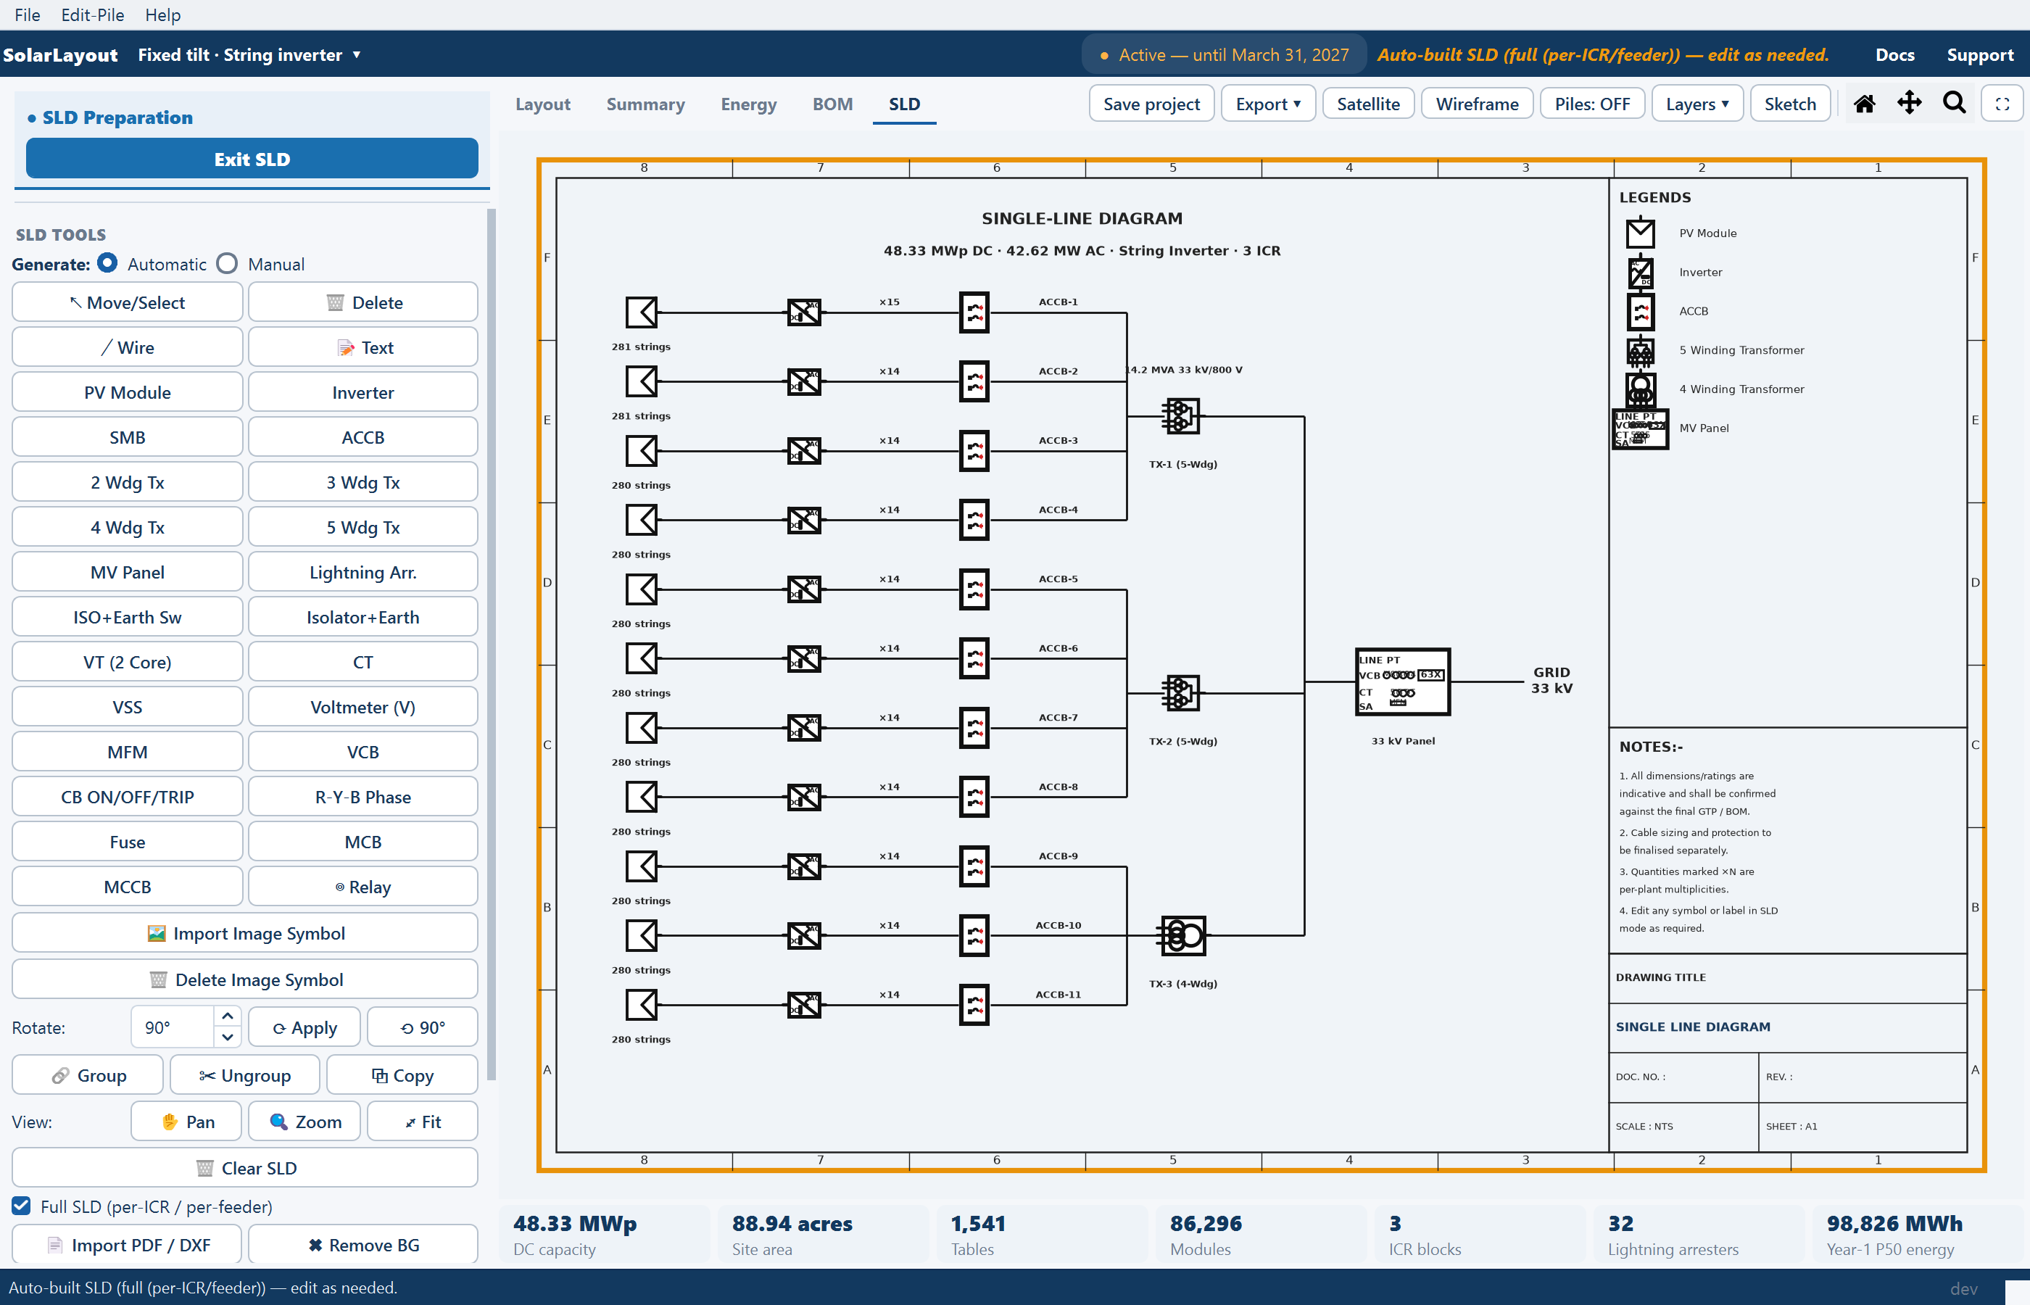Switch to the BOM tab
Image resolution: width=2030 pixels, height=1305 pixels.
pyautogui.click(x=832, y=104)
